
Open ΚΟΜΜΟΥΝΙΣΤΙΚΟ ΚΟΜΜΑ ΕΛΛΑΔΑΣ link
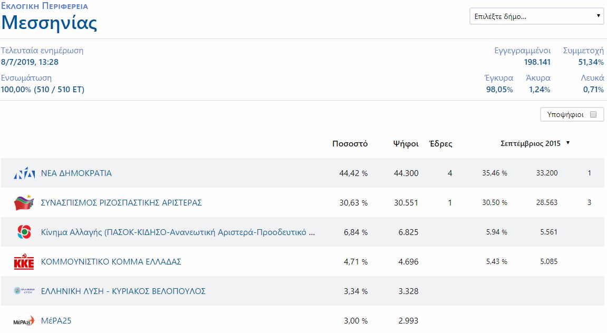coord(111,262)
